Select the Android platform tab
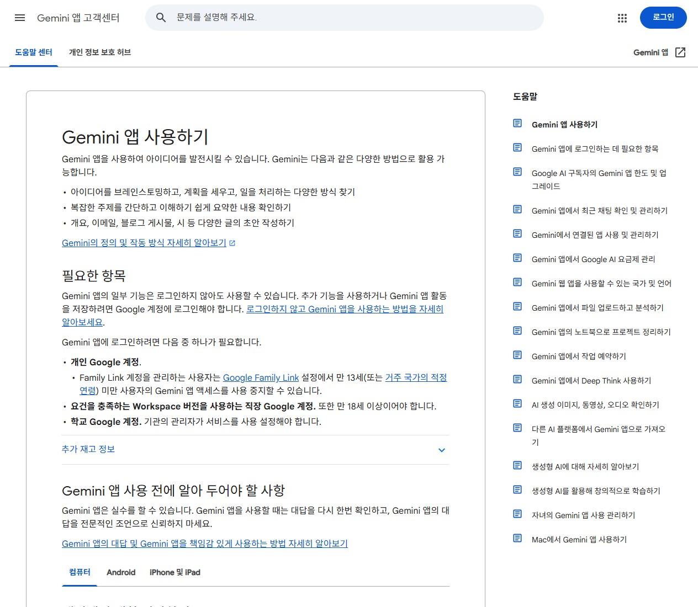 121,572
